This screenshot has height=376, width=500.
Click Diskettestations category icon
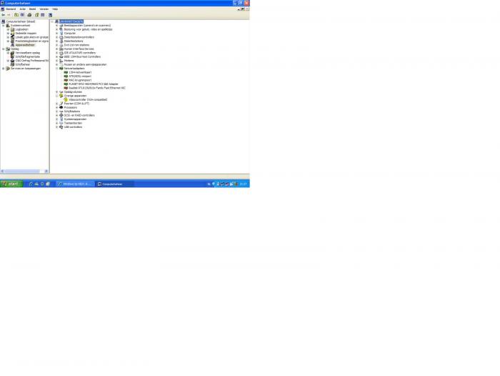(61, 41)
